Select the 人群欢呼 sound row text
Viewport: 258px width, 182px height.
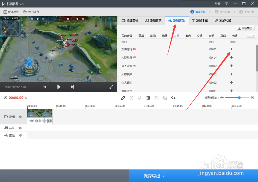pos(127,57)
